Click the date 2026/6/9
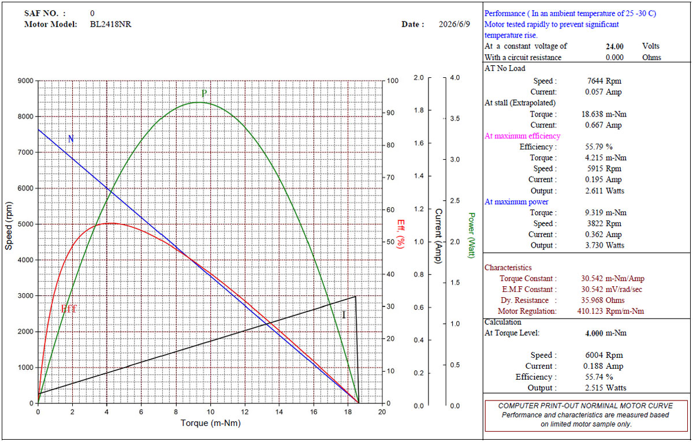Image resolution: width=693 pixels, height=442 pixels. point(455,24)
